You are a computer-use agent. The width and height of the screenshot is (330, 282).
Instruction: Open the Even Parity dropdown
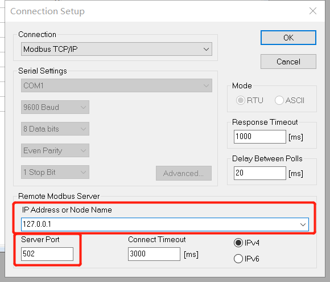55,150
